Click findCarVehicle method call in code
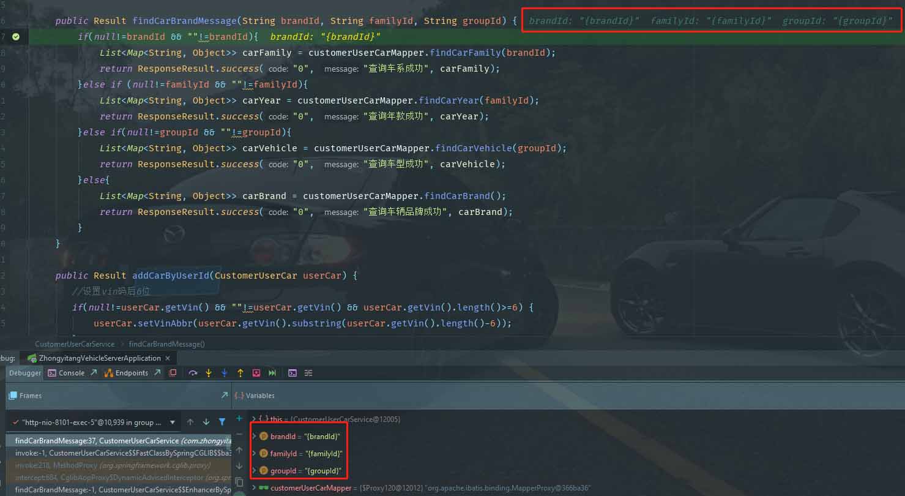The image size is (905, 496). (x=474, y=148)
